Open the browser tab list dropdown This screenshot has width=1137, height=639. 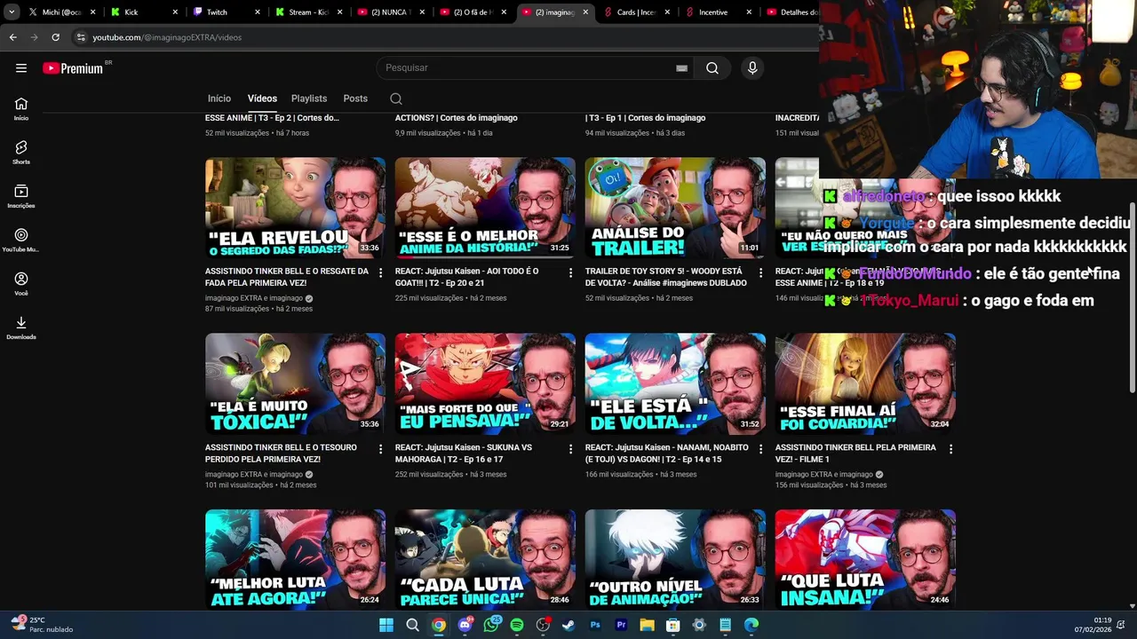point(12,12)
